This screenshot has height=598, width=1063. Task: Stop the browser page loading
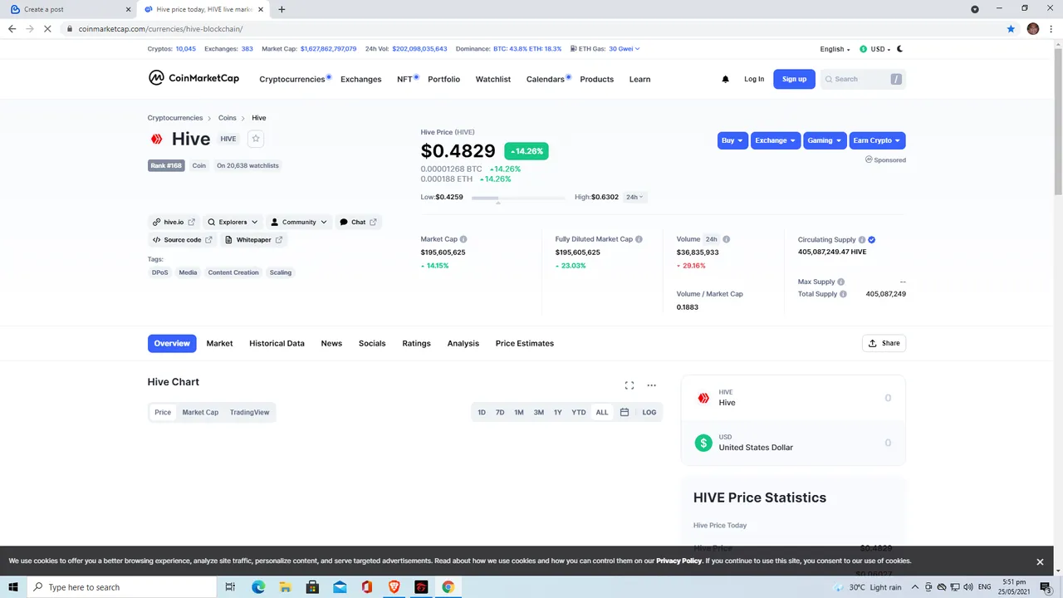47,28
